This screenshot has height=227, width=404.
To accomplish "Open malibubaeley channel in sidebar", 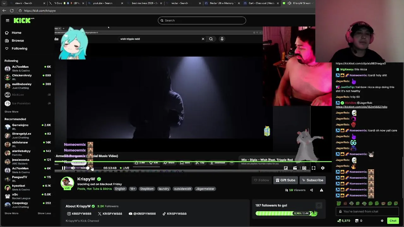I will tap(28, 86).
